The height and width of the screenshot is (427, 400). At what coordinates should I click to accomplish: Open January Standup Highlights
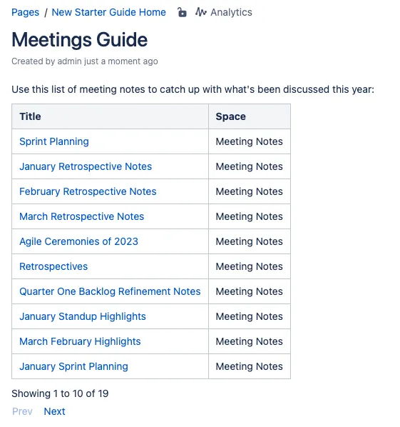click(83, 316)
